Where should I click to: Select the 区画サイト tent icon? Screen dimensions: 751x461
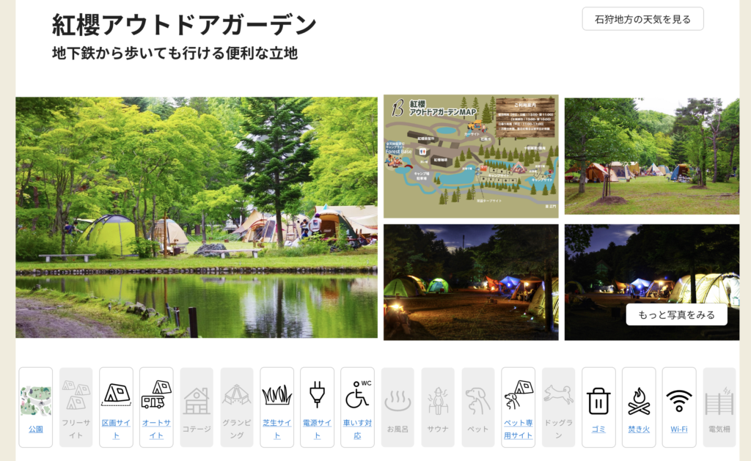[116, 394]
